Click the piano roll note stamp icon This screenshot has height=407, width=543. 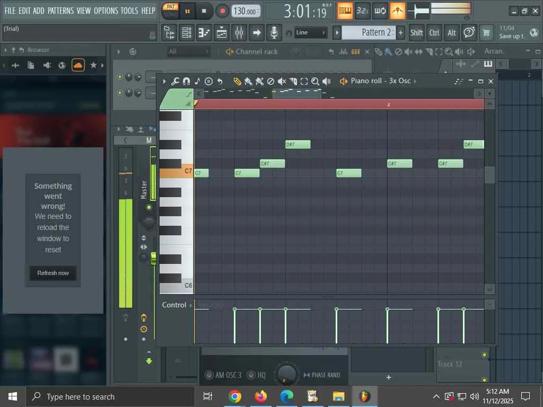click(197, 81)
